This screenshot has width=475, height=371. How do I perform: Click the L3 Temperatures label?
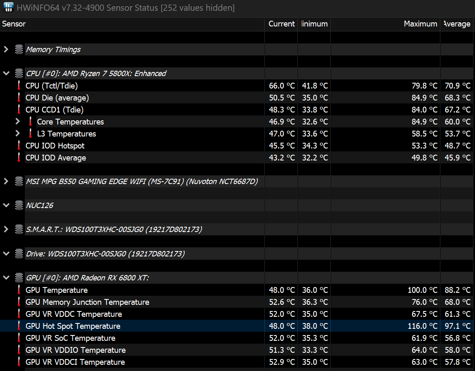pos(66,134)
